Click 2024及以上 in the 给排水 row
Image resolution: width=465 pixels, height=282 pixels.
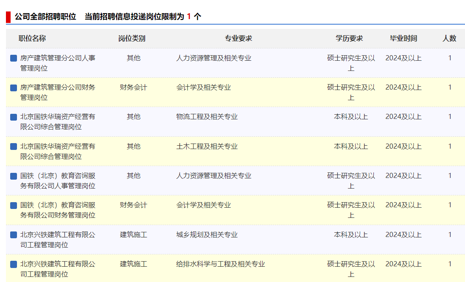(x=403, y=264)
